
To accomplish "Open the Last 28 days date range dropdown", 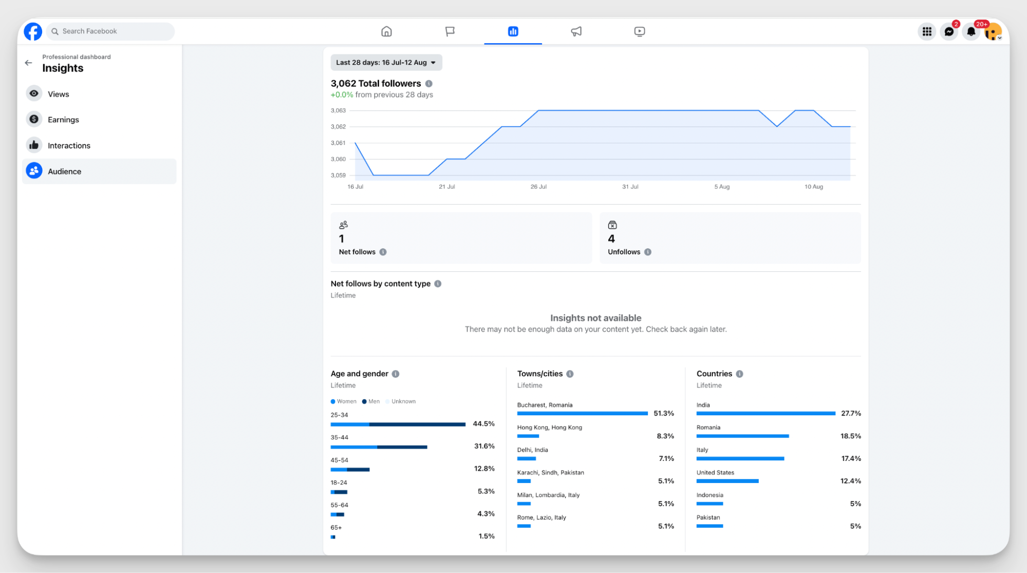I will click(386, 63).
